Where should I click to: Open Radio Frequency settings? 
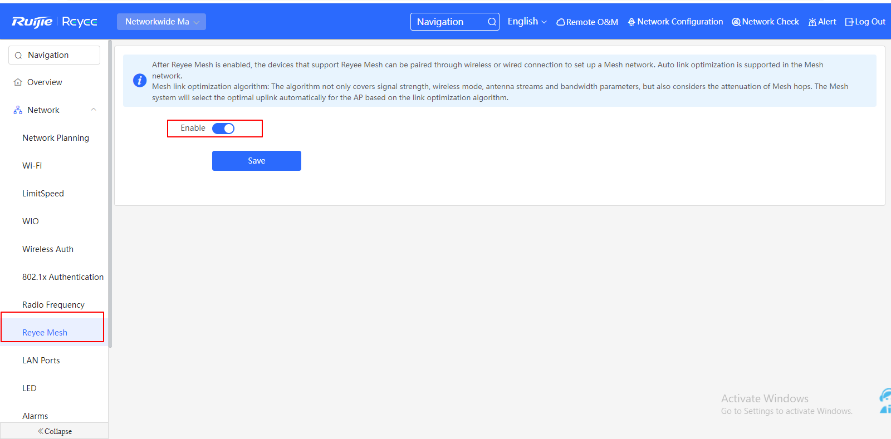point(53,305)
